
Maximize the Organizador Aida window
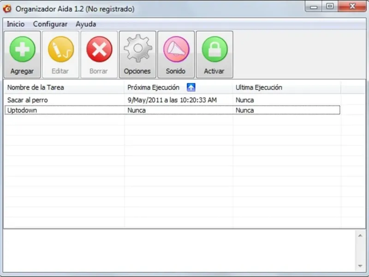coord(330,6)
